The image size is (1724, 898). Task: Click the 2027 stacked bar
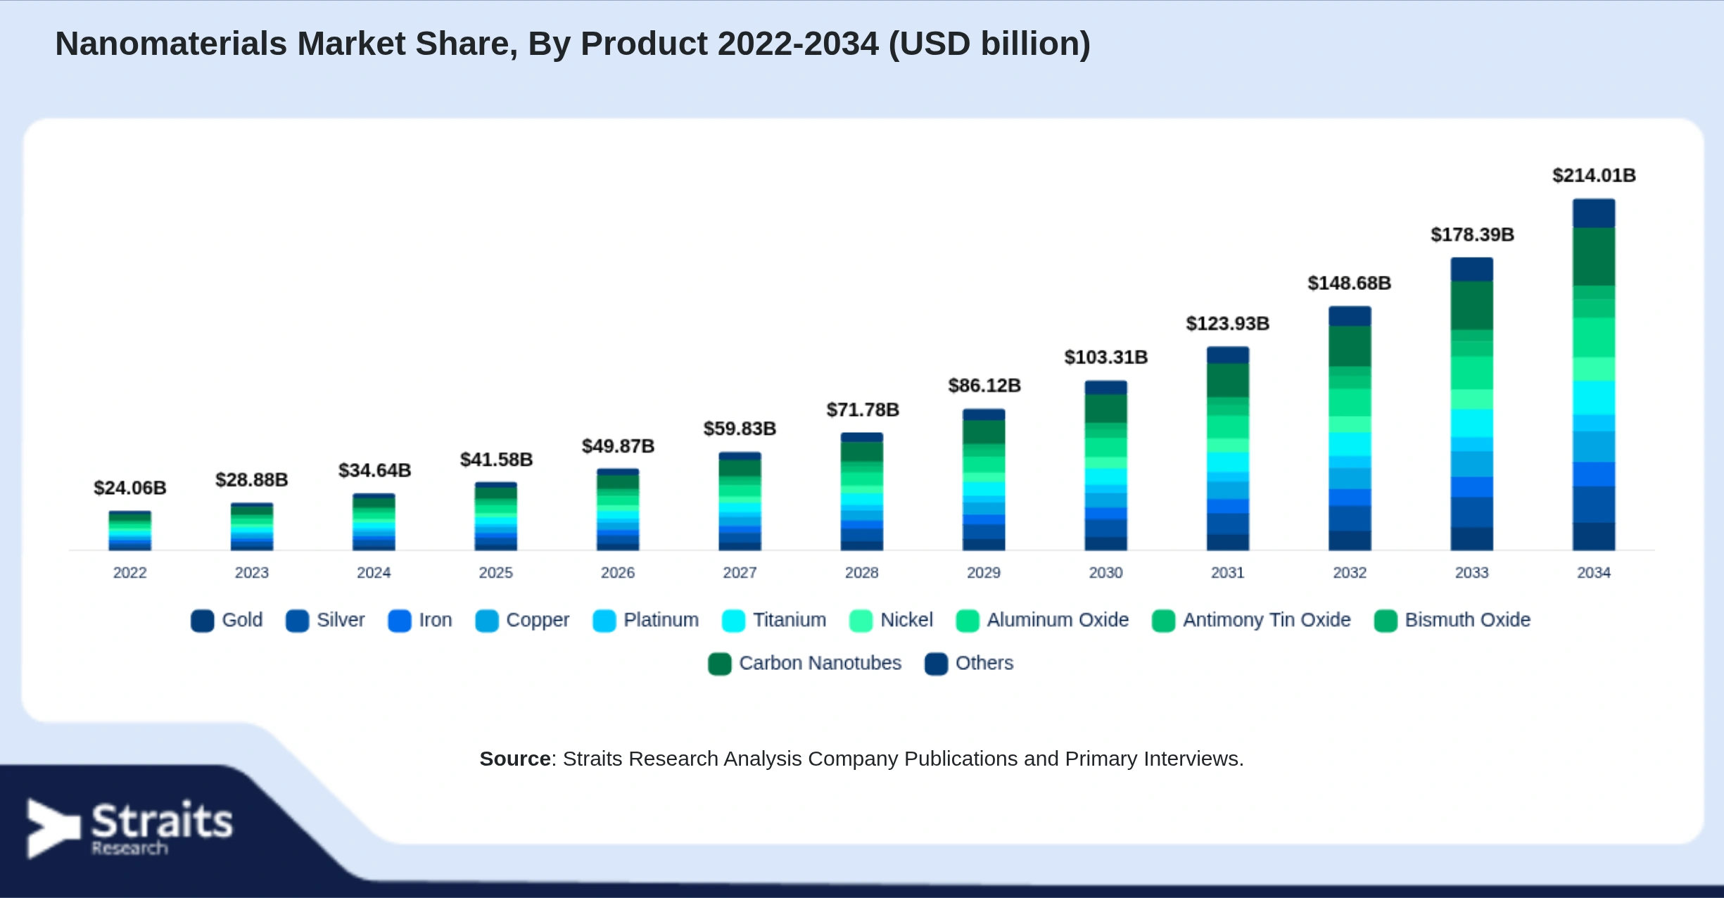point(740,501)
